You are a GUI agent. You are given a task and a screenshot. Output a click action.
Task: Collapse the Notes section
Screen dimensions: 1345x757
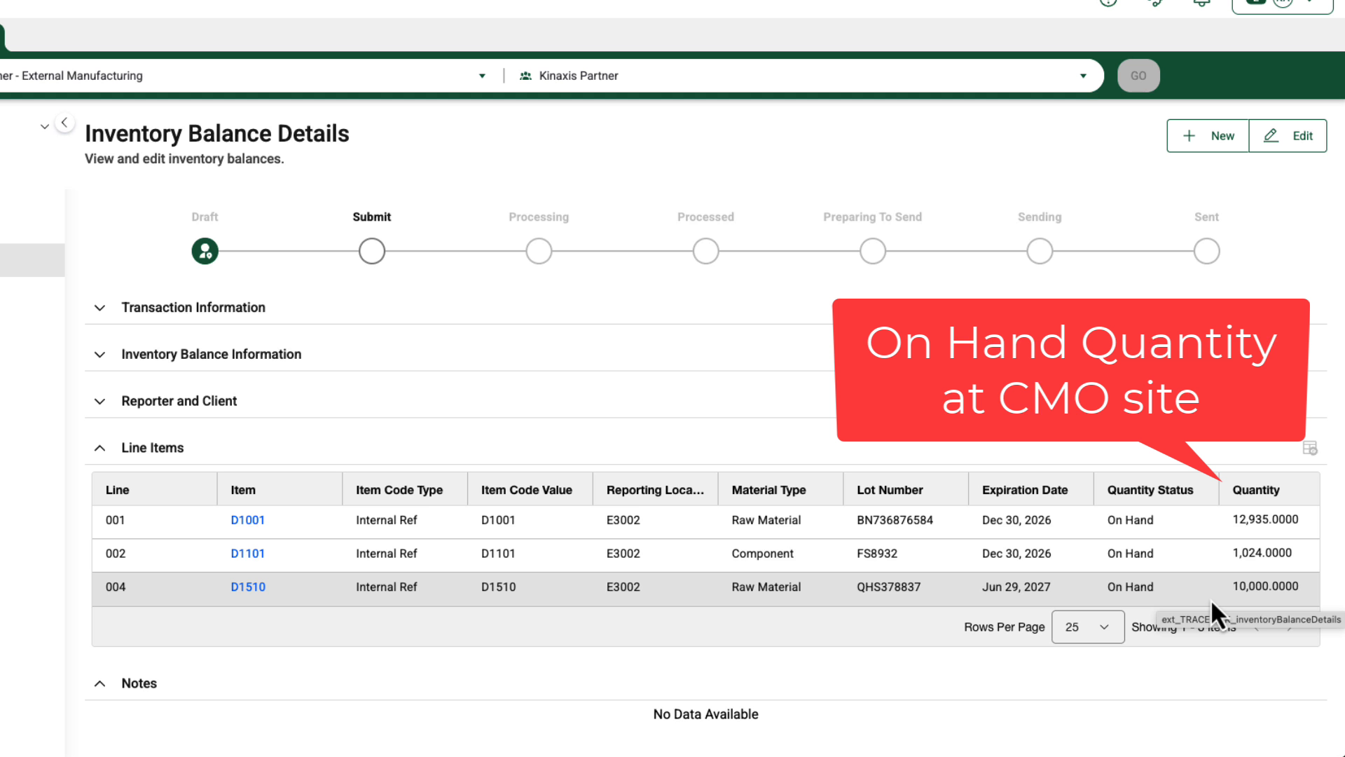coord(100,683)
